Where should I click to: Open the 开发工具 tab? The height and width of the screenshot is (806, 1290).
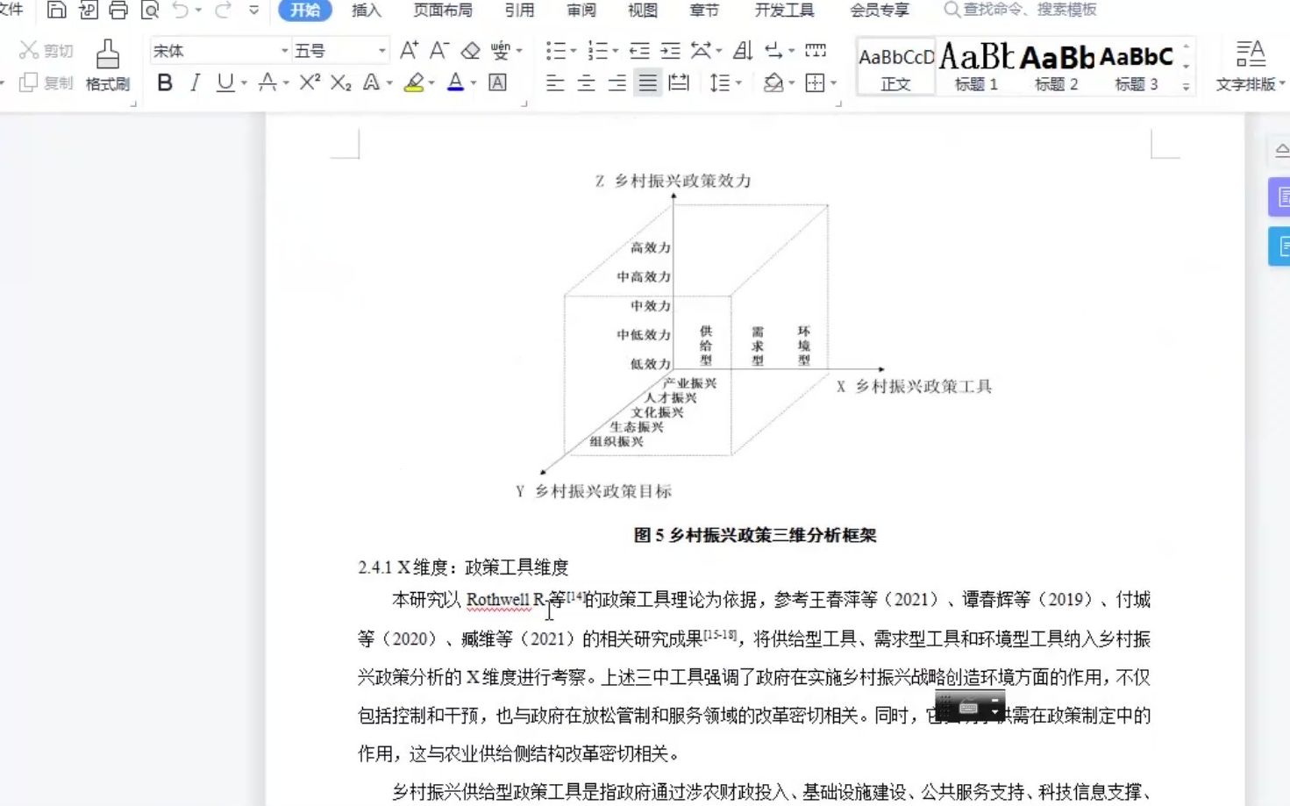pos(785,11)
